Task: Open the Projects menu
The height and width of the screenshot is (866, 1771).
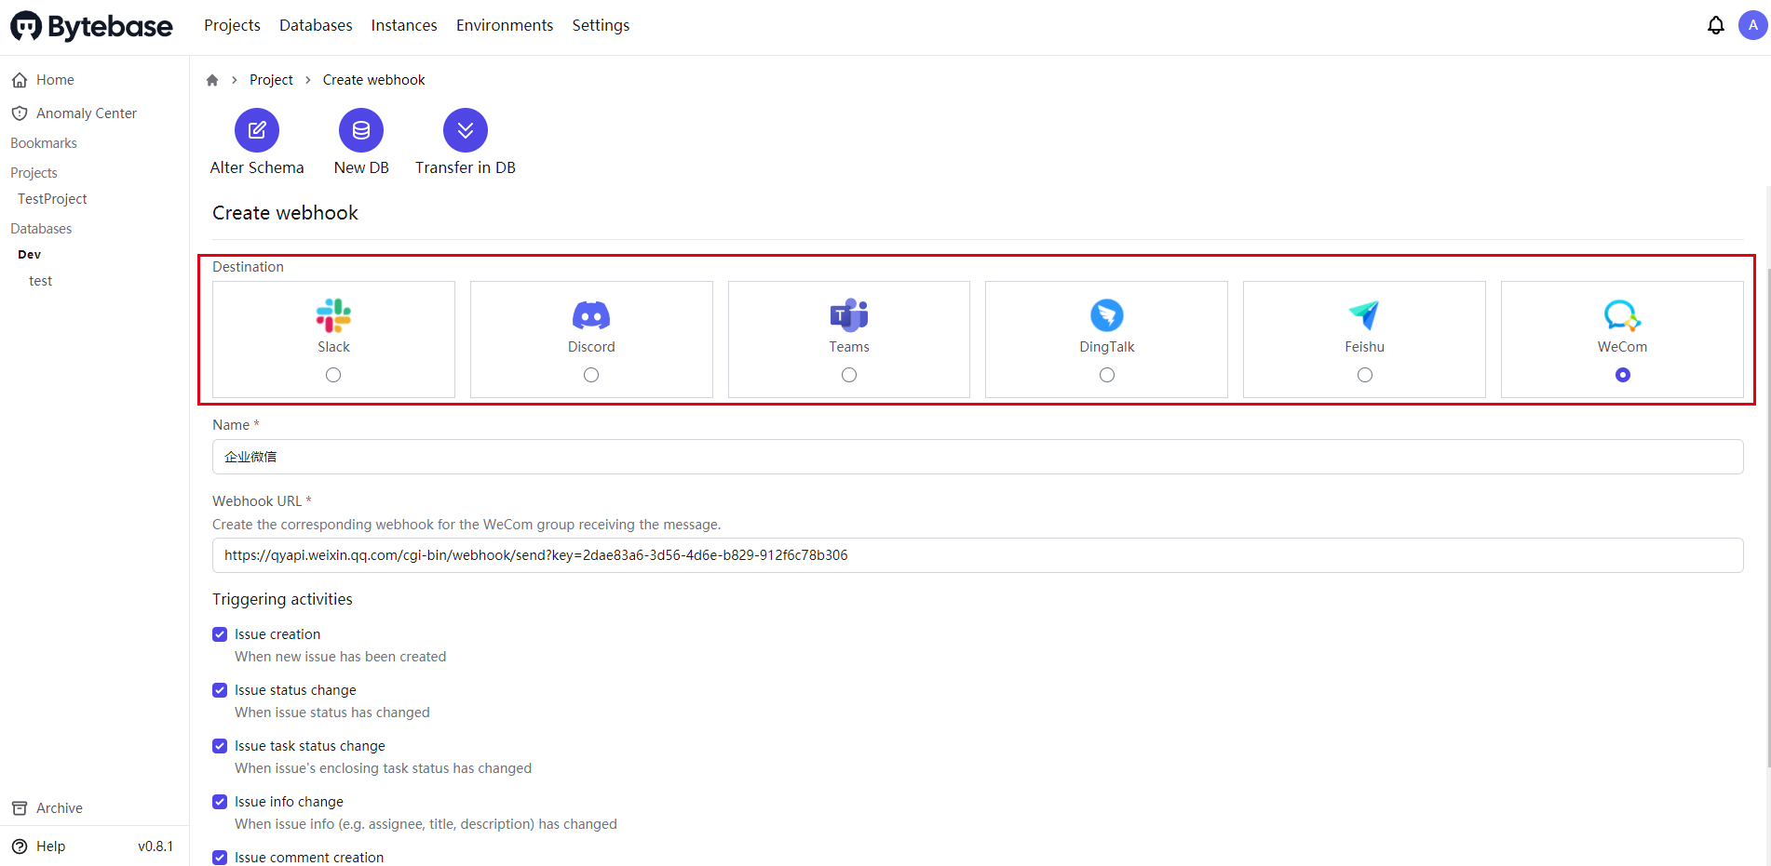Action: 232,26
